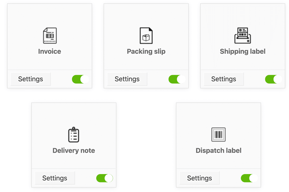Click the Shipping label printer icon
289x192 pixels.
[x=243, y=36]
